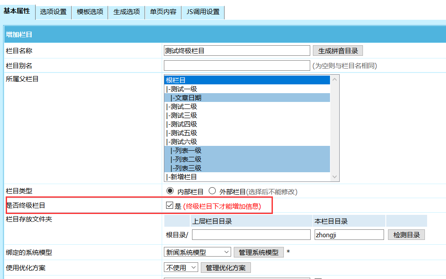Switch to 生成选项 tab
Viewport: 446px width, 279px height.
[x=127, y=12]
